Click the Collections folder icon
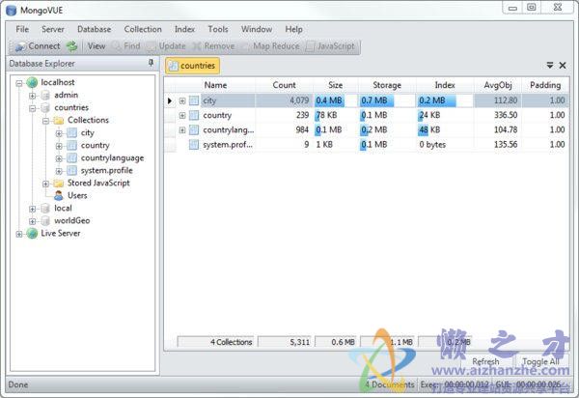 (x=58, y=121)
